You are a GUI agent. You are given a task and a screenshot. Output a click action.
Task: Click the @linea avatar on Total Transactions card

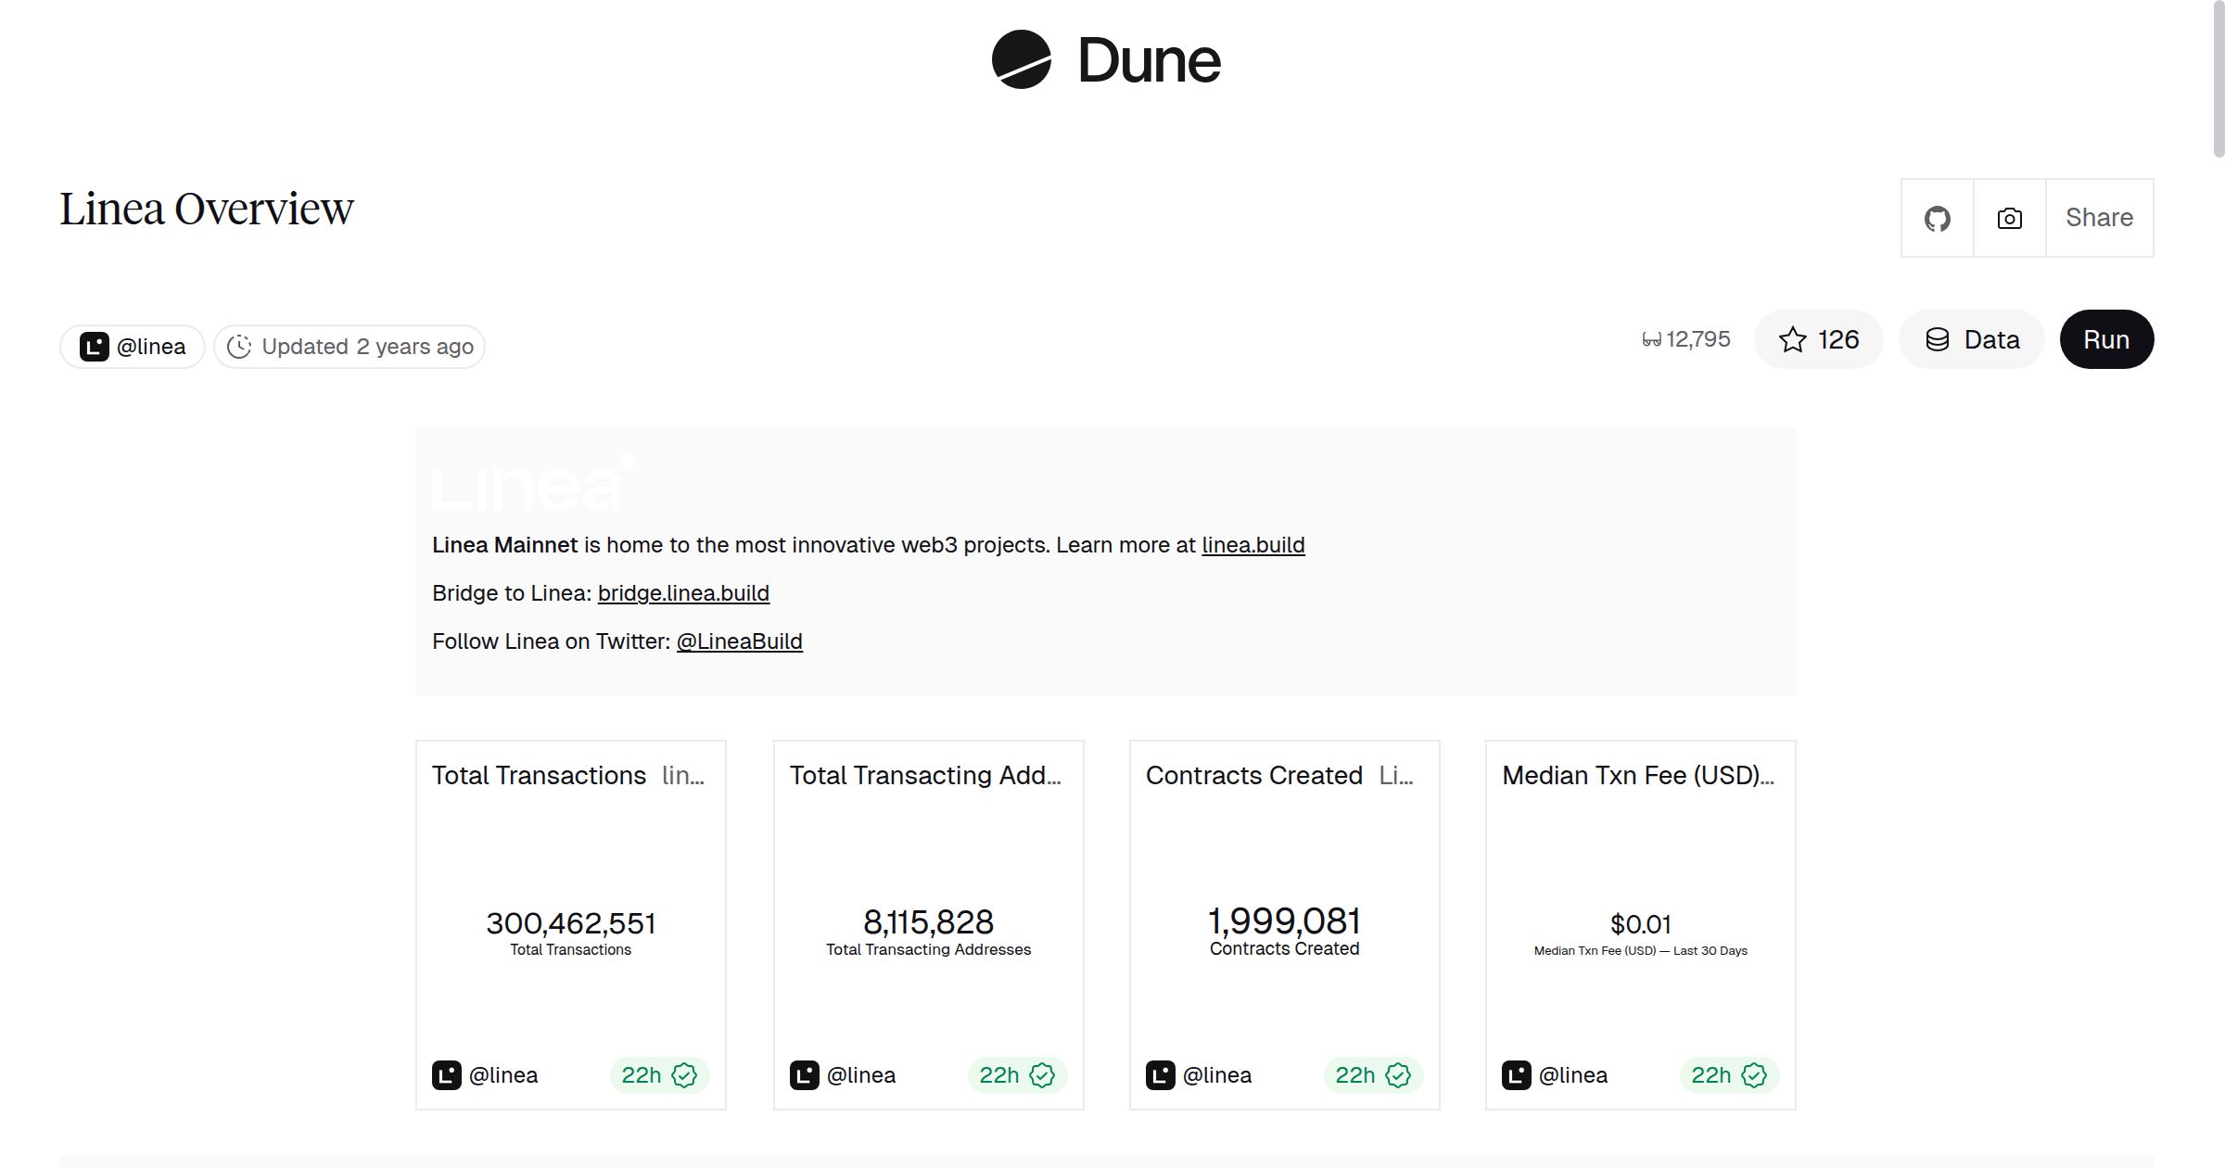pyautogui.click(x=449, y=1074)
